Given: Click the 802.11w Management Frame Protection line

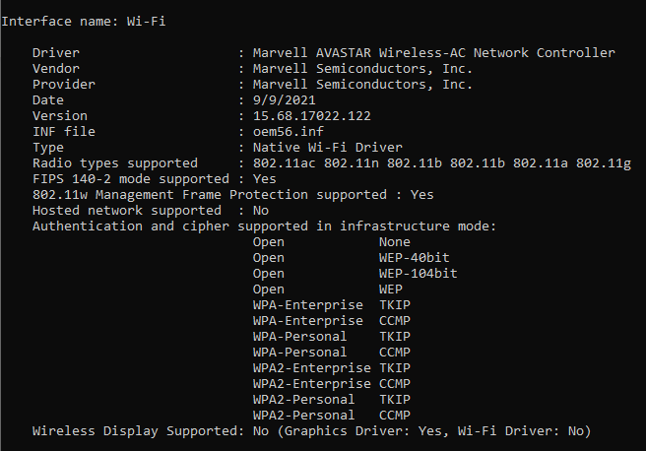Looking at the screenshot, I should (x=232, y=195).
